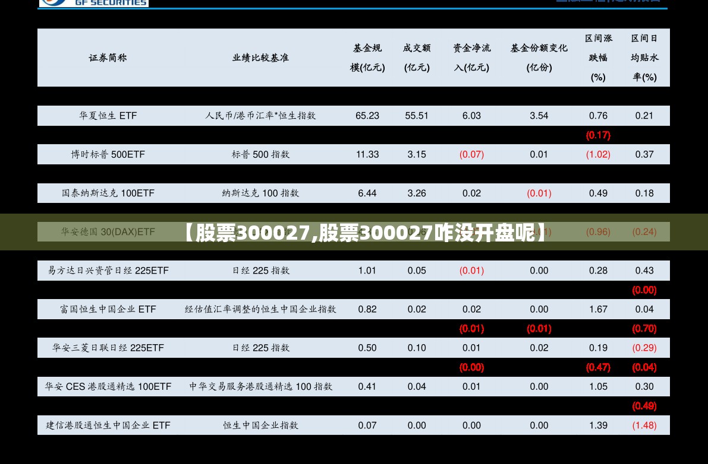Image resolution: width=708 pixels, height=464 pixels.
Task: Select the 华安 CES 港股通精选 100ETF name
Action: click(108, 386)
